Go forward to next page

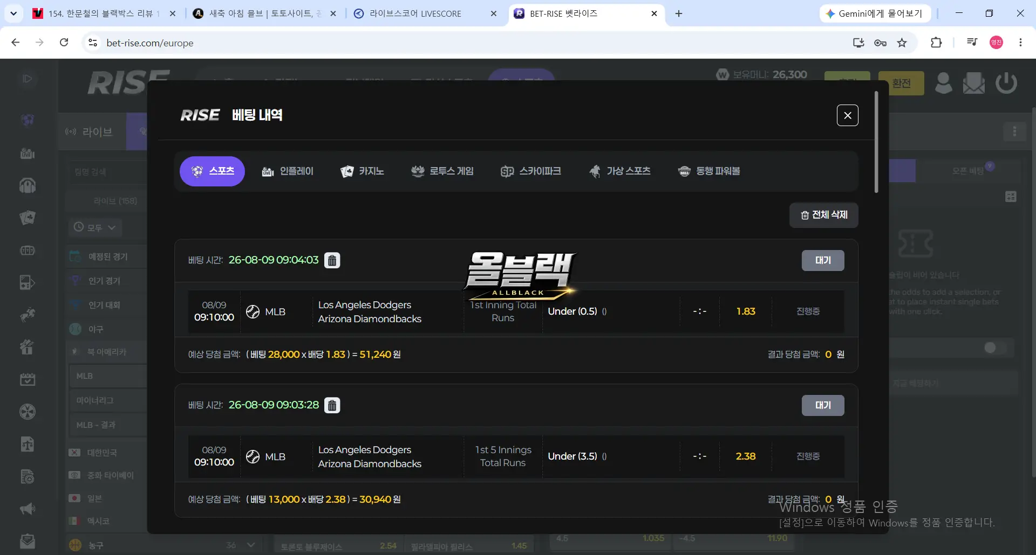[39, 43]
